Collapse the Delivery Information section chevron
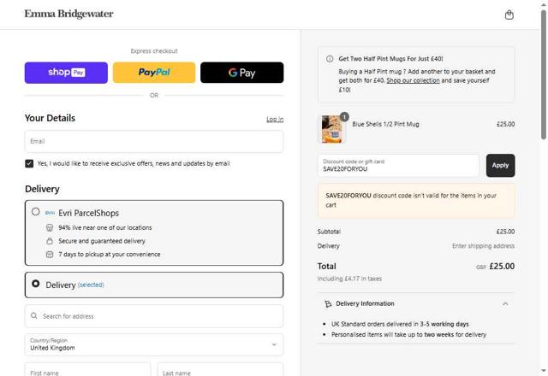This screenshot has width=548, height=376. (x=505, y=304)
